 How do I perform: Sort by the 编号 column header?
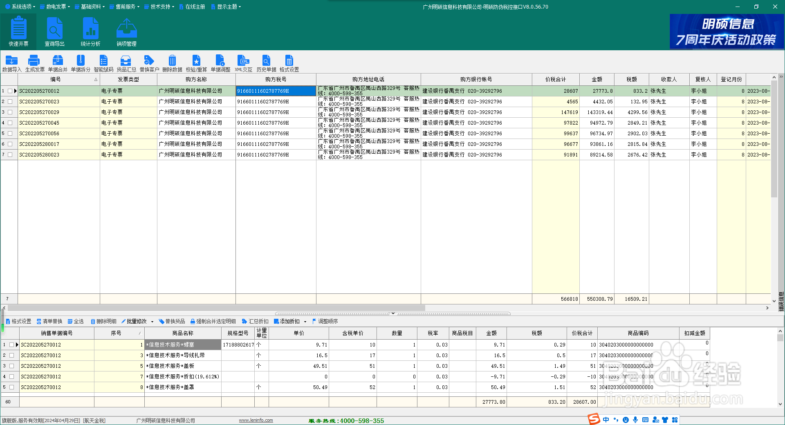coord(59,79)
